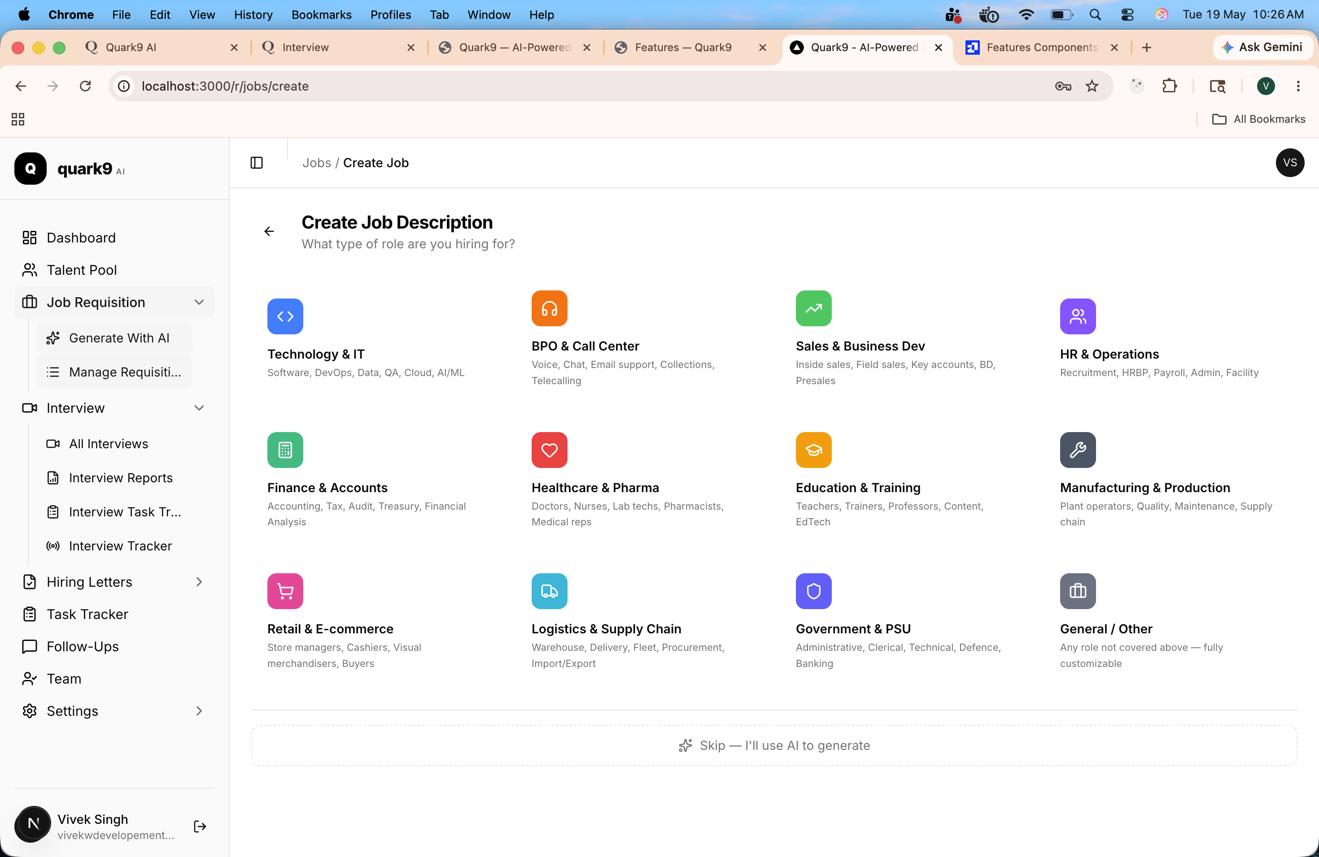The image size is (1319, 857).
Task: Expand the Hiring Letters chevron
Action: (x=199, y=582)
